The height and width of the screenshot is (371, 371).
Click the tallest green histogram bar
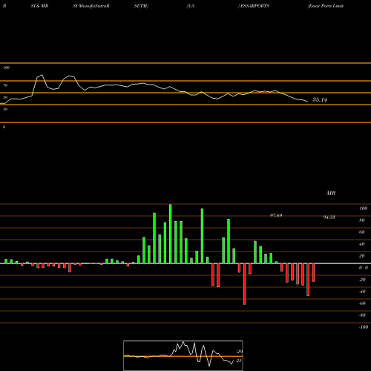coord(171,234)
